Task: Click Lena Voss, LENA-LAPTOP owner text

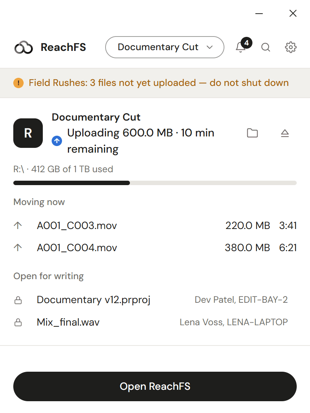Action: pyautogui.click(x=234, y=322)
